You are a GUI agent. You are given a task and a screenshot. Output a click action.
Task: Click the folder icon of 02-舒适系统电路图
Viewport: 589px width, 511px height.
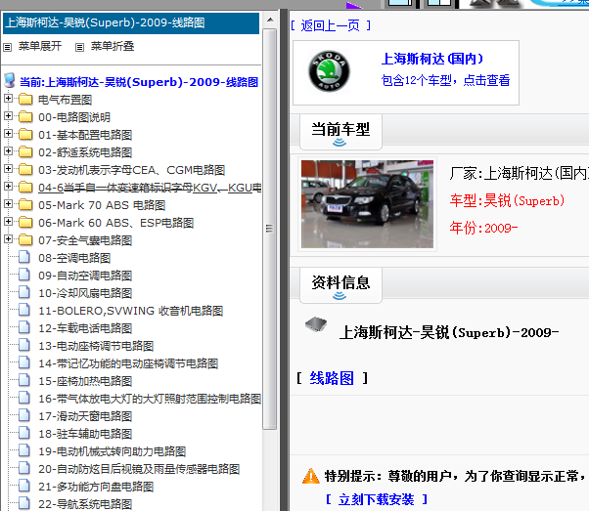pyautogui.click(x=25, y=152)
